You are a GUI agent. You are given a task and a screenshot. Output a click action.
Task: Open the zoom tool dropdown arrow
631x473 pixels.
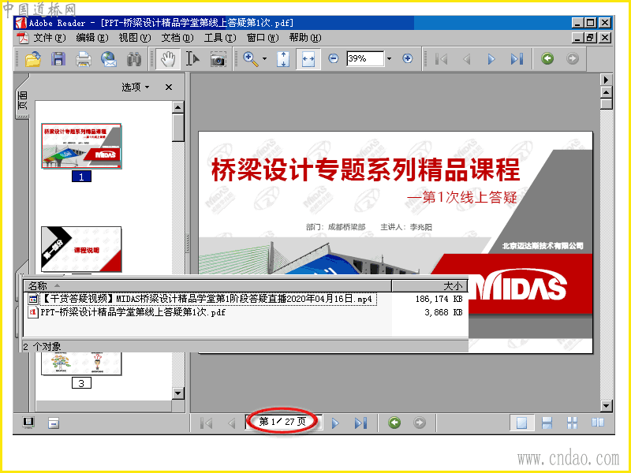[x=264, y=58]
